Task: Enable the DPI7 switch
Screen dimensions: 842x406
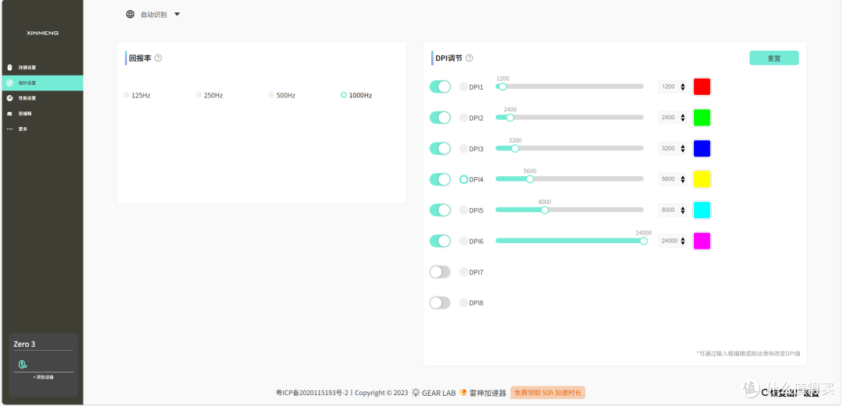Action: (x=440, y=272)
